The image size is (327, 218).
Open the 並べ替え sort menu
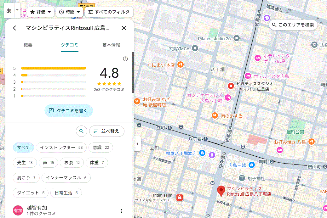(x=106, y=131)
